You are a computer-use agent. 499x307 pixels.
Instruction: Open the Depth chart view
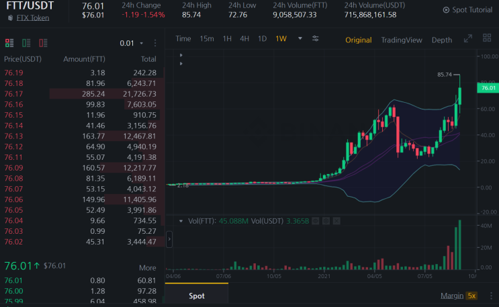[x=442, y=40]
